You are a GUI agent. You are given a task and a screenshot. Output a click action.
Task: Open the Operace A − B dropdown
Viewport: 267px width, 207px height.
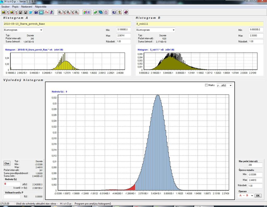point(245,196)
